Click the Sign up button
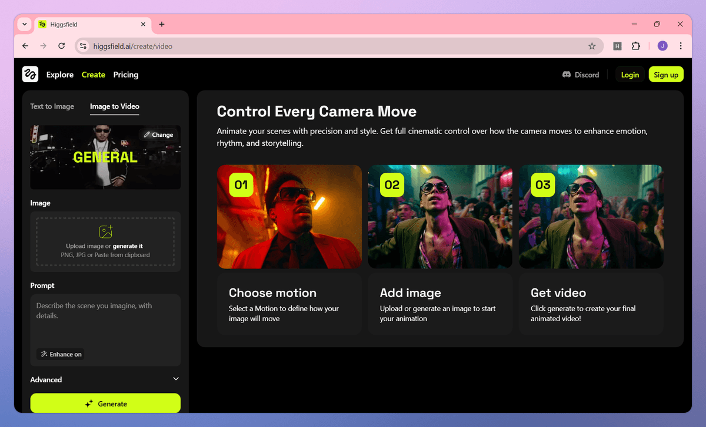The height and width of the screenshot is (427, 706). [666, 75]
